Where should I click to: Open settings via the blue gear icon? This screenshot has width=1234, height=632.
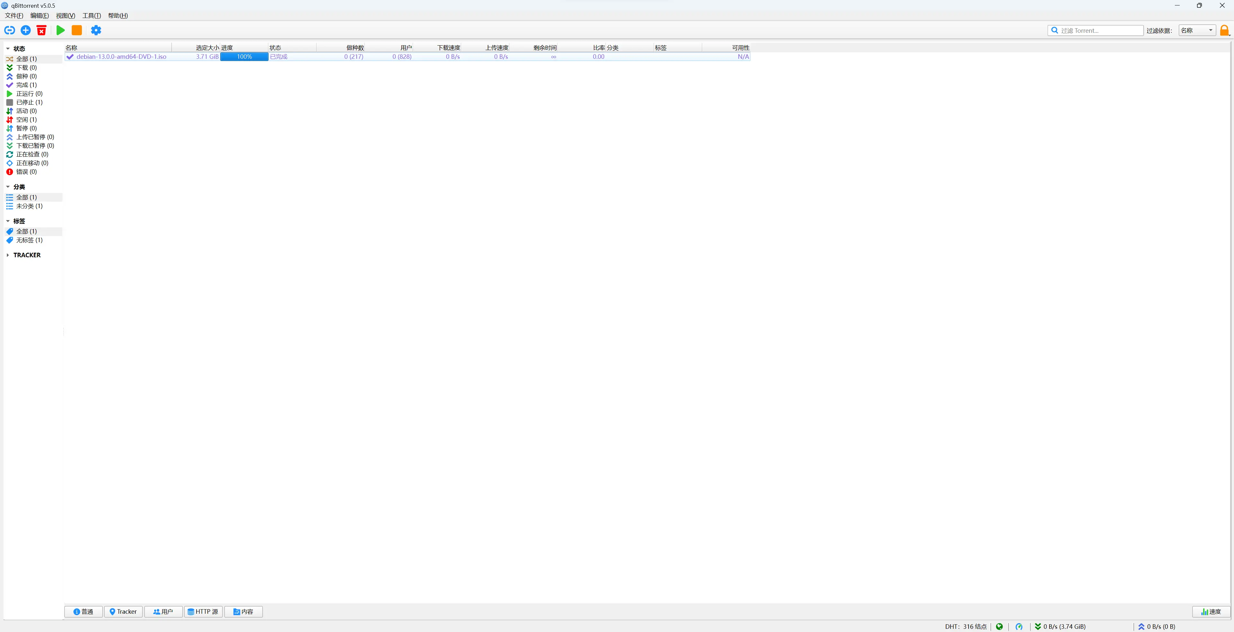coord(96,30)
